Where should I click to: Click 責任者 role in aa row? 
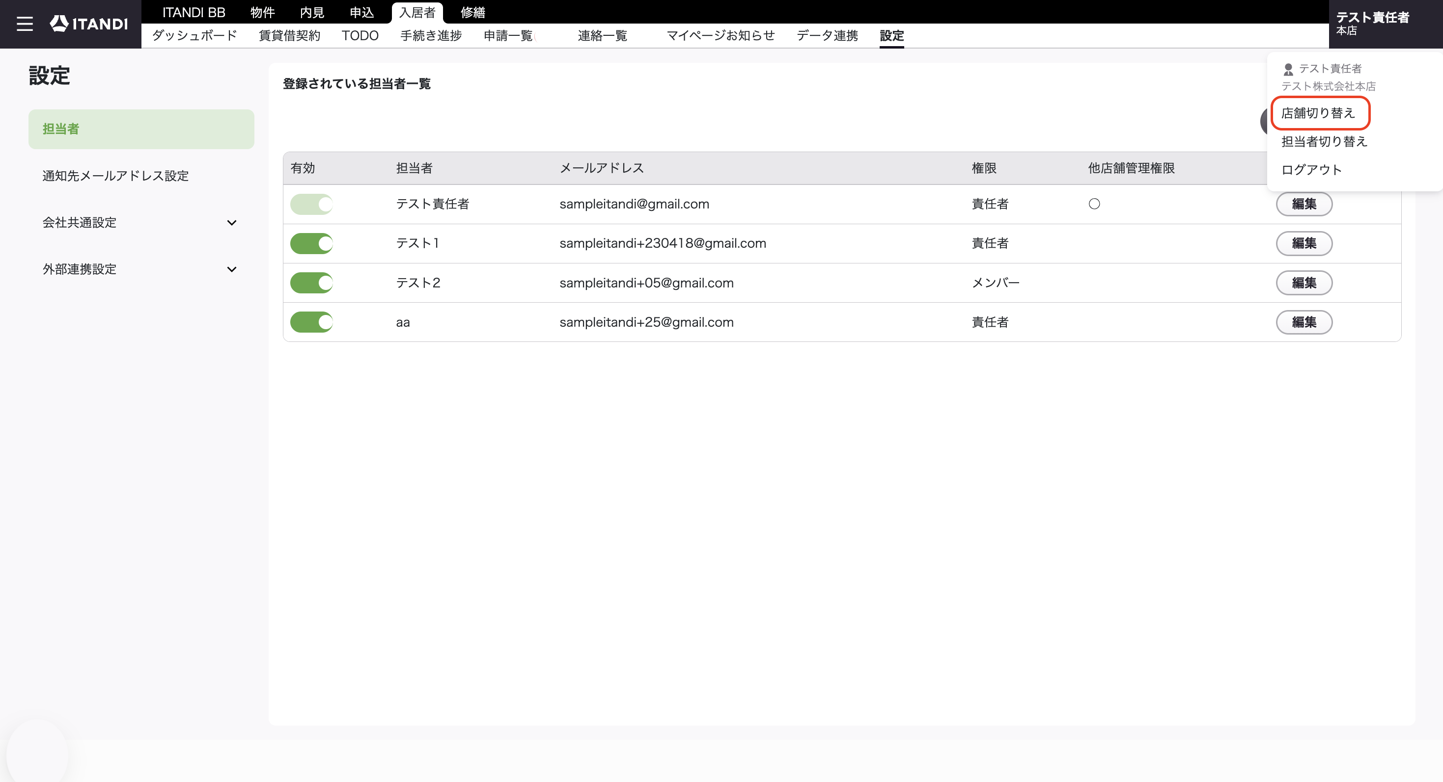[x=990, y=322]
